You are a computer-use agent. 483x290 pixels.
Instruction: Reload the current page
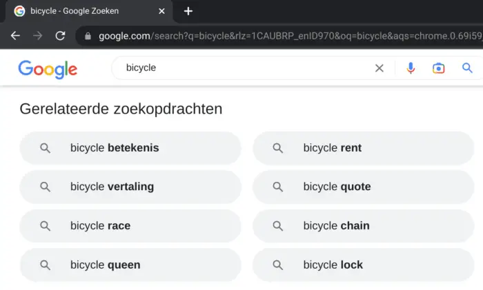click(x=60, y=36)
